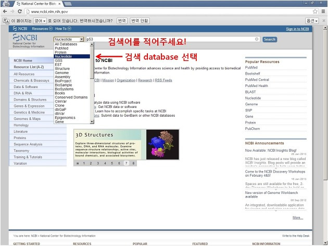Open Chemicals & Bioassays sidebar item

[x=32, y=80]
